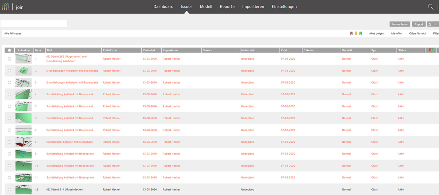Select the radio button for issue 8
This screenshot has height=195, width=439.
(x=10, y=142)
